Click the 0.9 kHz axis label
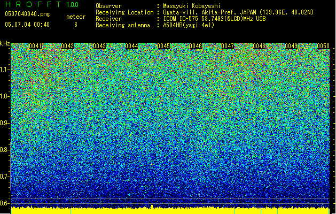 [x=4, y=123]
